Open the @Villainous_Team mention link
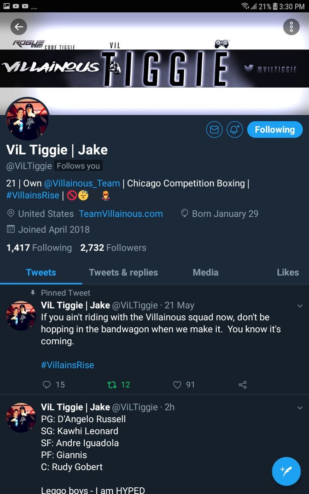Image resolution: width=309 pixels, height=494 pixels. (x=82, y=183)
